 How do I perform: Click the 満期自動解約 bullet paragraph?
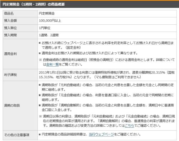(106, 107)
